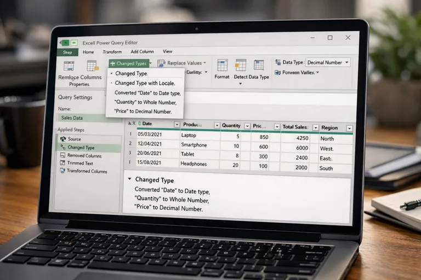The image size is (421, 280).
Task: Click the Detect Data Type label
Action: tap(251, 77)
